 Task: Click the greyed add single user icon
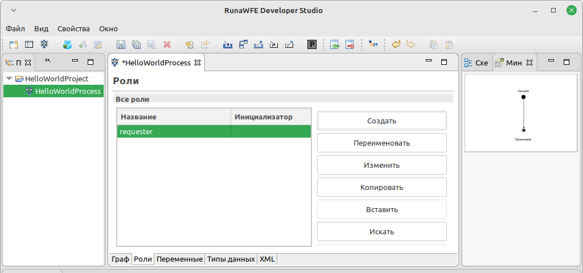click(83, 45)
